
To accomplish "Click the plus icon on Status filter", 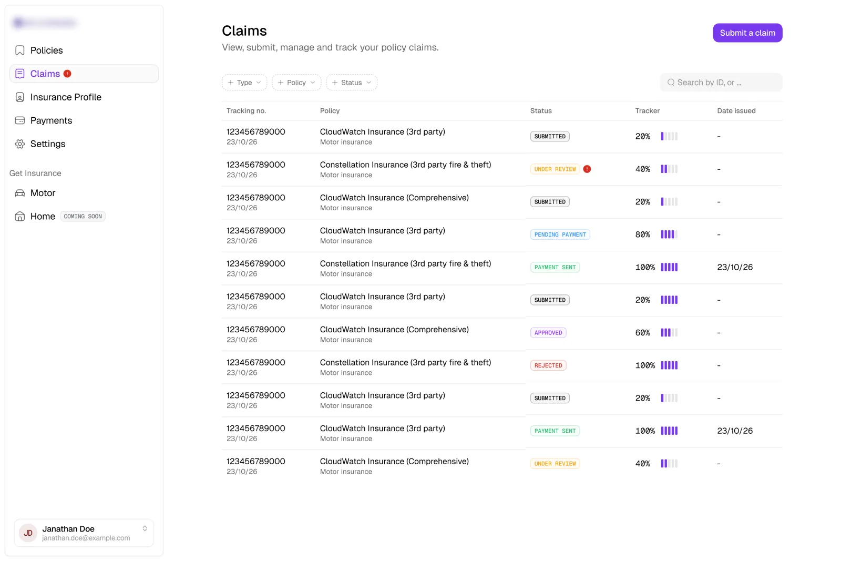I will click(x=335, y=83).
